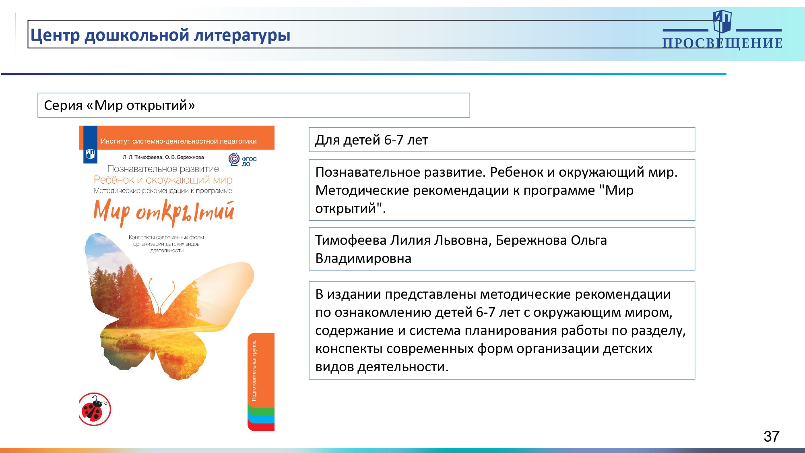Click the slide number 37
The width and height of the screenshot is (805, 453).
coord(771,436)
